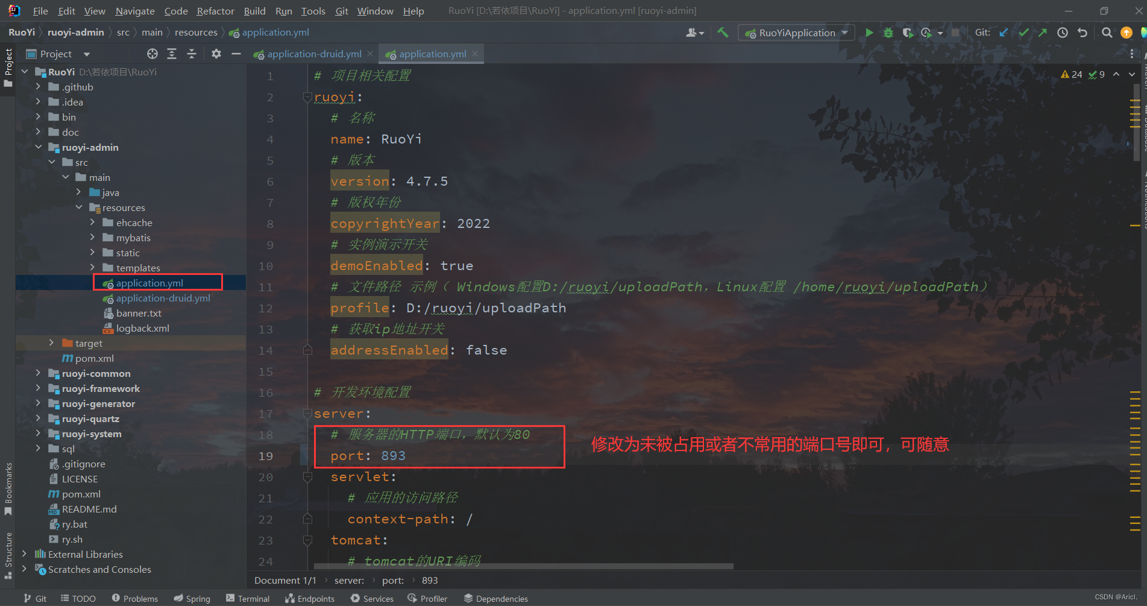This screenshot has width=1147, height=606.
Task: Run RuoYiApplication with green play icon
Action: (x=869, y=33)
